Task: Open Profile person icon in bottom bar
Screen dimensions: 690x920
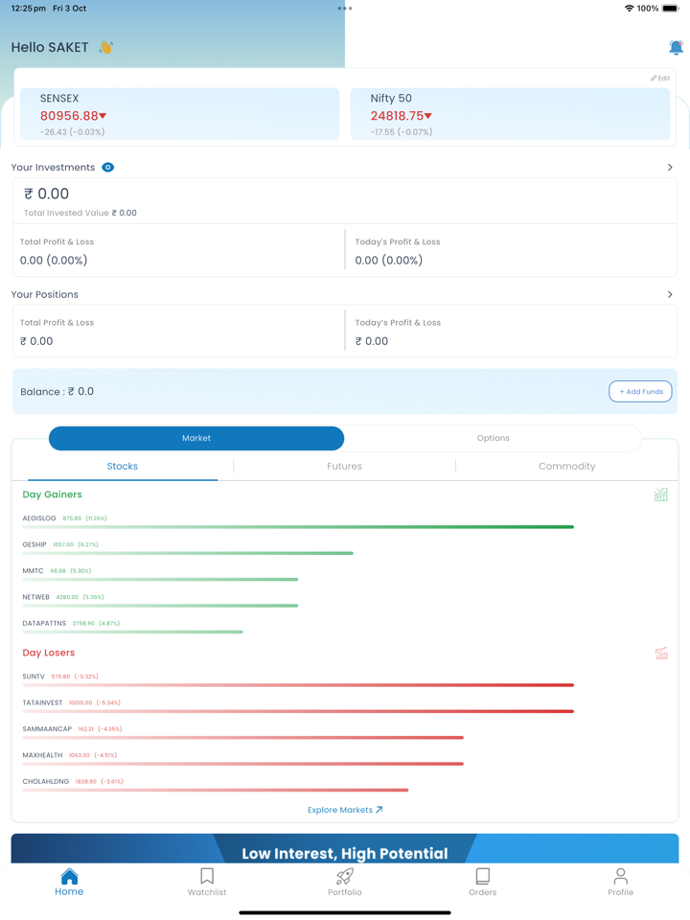Action: [620, 876]
